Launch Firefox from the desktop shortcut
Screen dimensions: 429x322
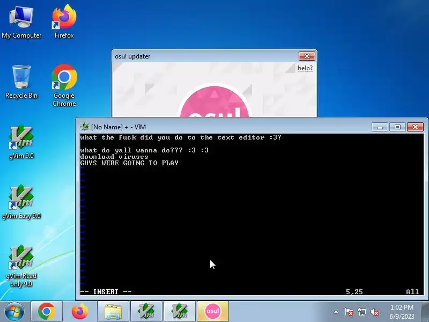64,22
